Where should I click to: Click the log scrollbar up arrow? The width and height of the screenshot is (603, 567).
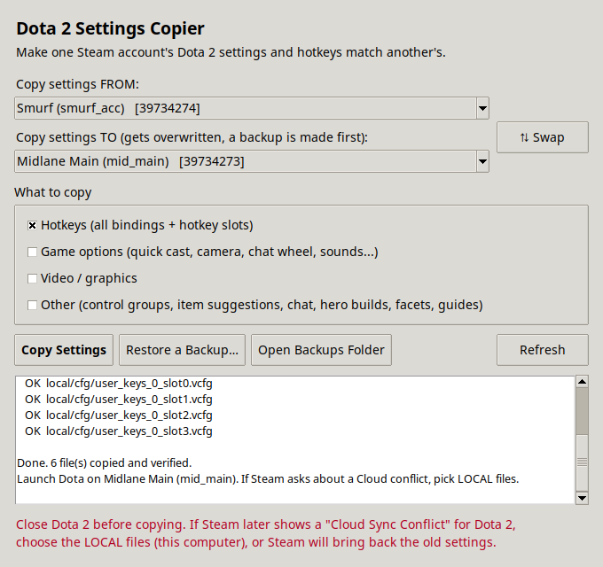pyautogui.click(x=583, y=382)
